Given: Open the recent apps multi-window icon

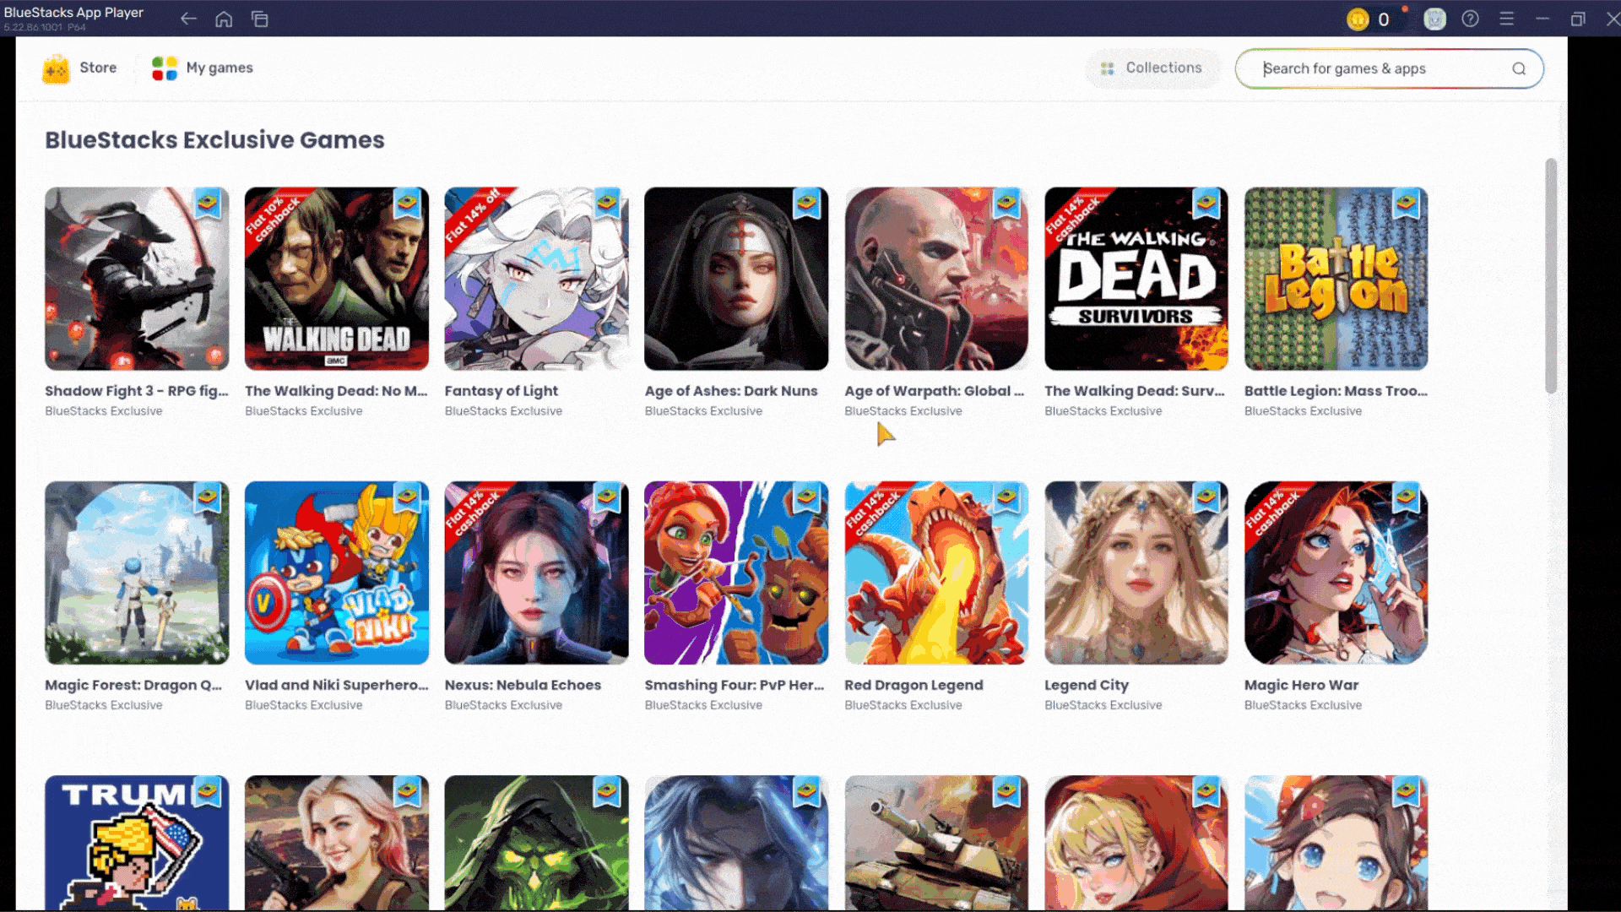Looking at the screenshot, I should tap(260, 19).
